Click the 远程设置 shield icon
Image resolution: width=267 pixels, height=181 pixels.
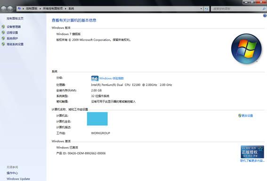pyautogui.click(x=3, y=33)
